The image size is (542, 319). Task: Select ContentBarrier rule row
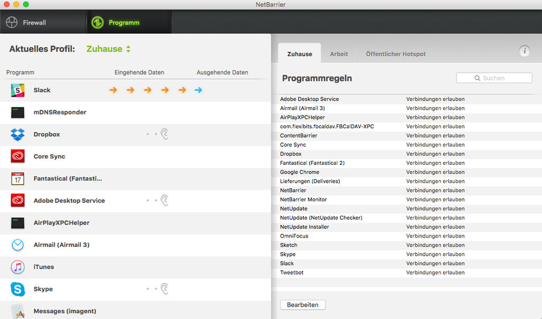point(406,136)
